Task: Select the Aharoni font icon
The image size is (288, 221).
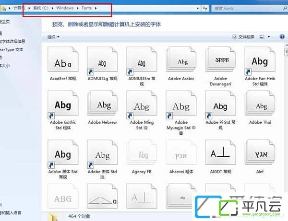Action: [181, 152]
